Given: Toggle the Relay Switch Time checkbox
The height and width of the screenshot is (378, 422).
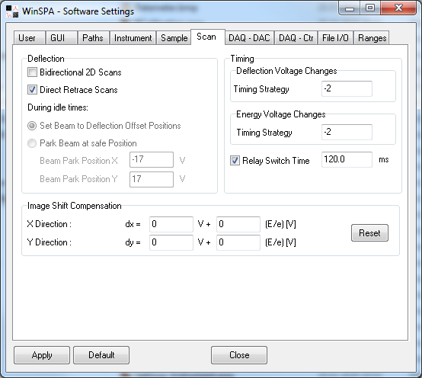Looking at the screenshot, I should [235, 161].
